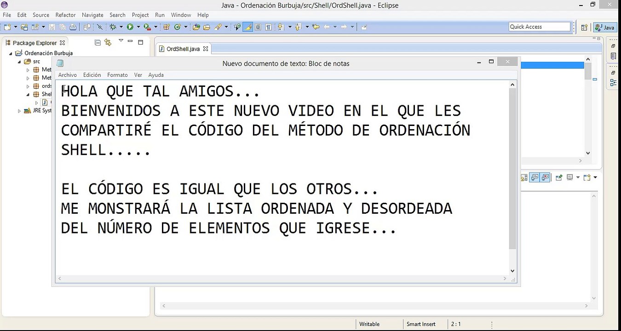Open the Display Selected Console dropdown
The width and height of the screenshot is (621, 331).
coord(578,177)
